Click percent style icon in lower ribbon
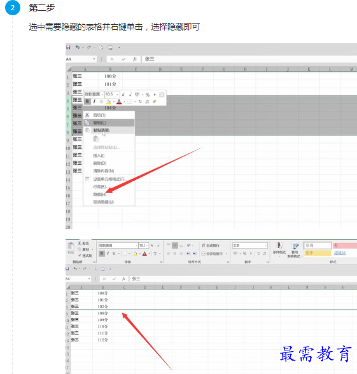Screen dimensions: 357x374 point(244,254)
